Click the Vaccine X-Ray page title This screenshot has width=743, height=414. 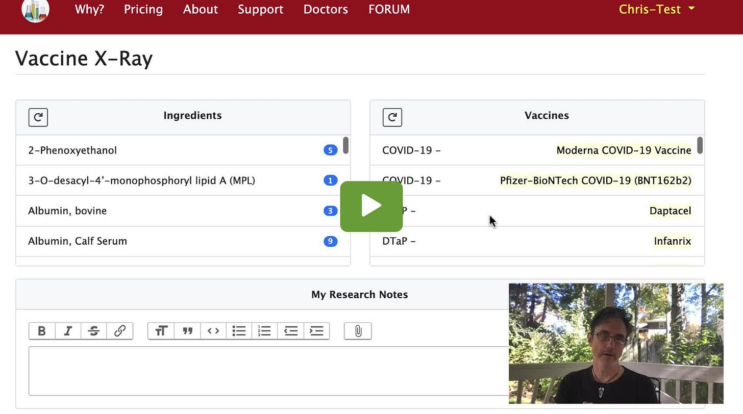pyautogui.click(x=84, y=59)
